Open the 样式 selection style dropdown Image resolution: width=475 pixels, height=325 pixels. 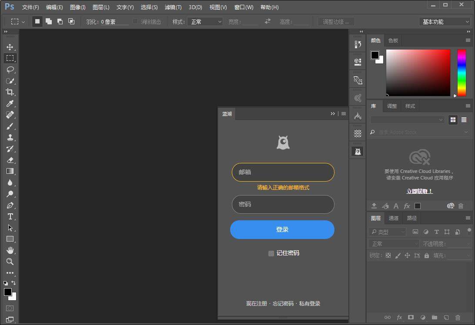205,21
